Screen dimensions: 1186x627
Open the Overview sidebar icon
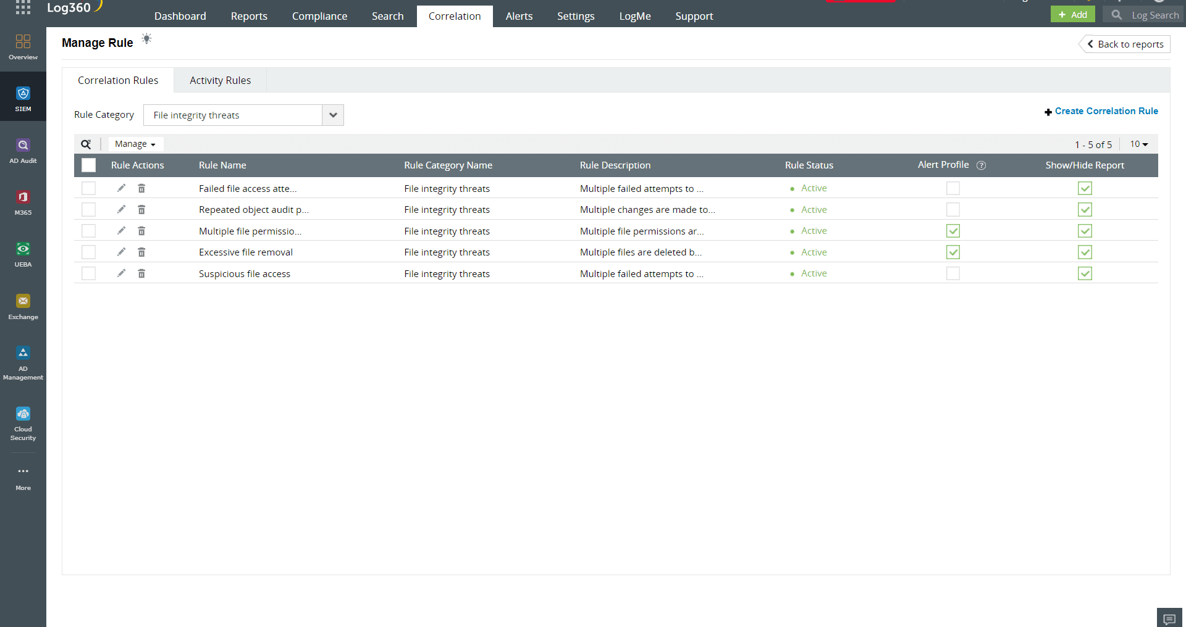coord(23,47)
